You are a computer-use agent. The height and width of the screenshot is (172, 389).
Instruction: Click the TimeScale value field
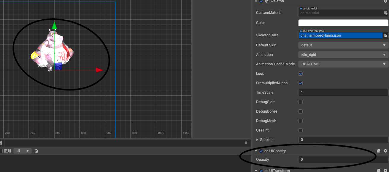point(343,93)
